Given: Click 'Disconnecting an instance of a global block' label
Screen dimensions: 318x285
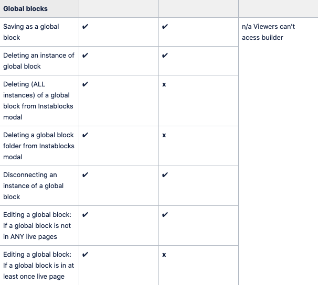Looking at the screenshot, I should [33, 185].
